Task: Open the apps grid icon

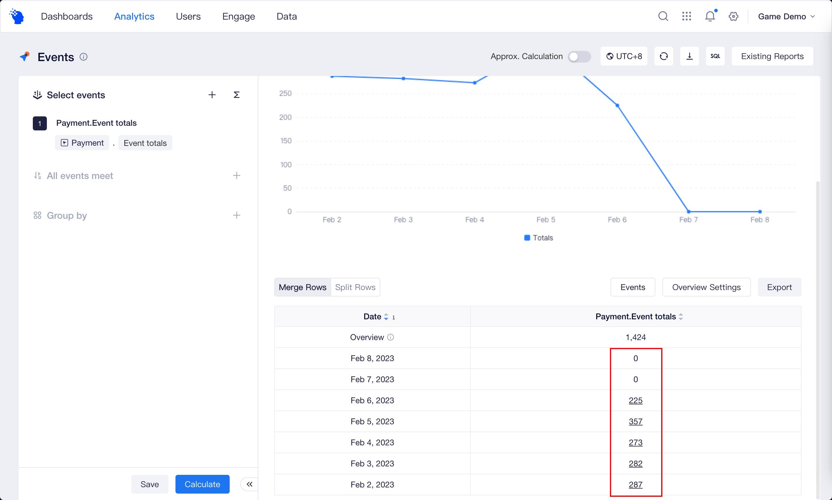Action: click(686, 16)
